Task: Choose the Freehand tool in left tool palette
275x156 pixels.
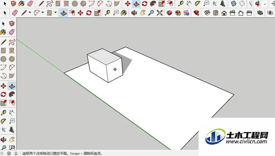Action: point(12,42)
